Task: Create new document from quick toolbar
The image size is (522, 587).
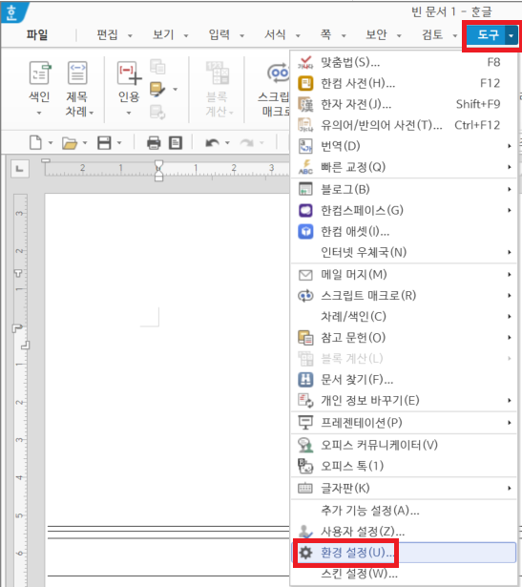Action: coord(35,142)
